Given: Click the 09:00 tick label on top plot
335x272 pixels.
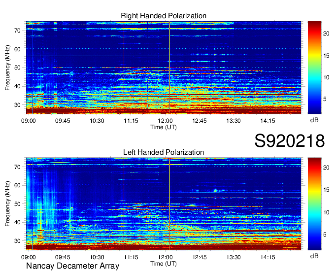Looking at the screenshot, I should coord(29,121).
